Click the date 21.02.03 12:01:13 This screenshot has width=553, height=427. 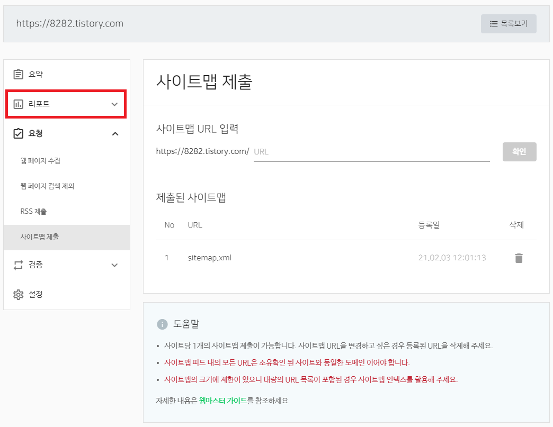pos(452,258)
